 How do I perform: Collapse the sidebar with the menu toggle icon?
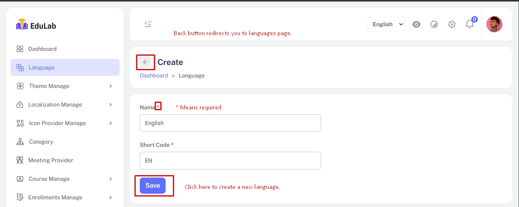[x=148, y=24]
